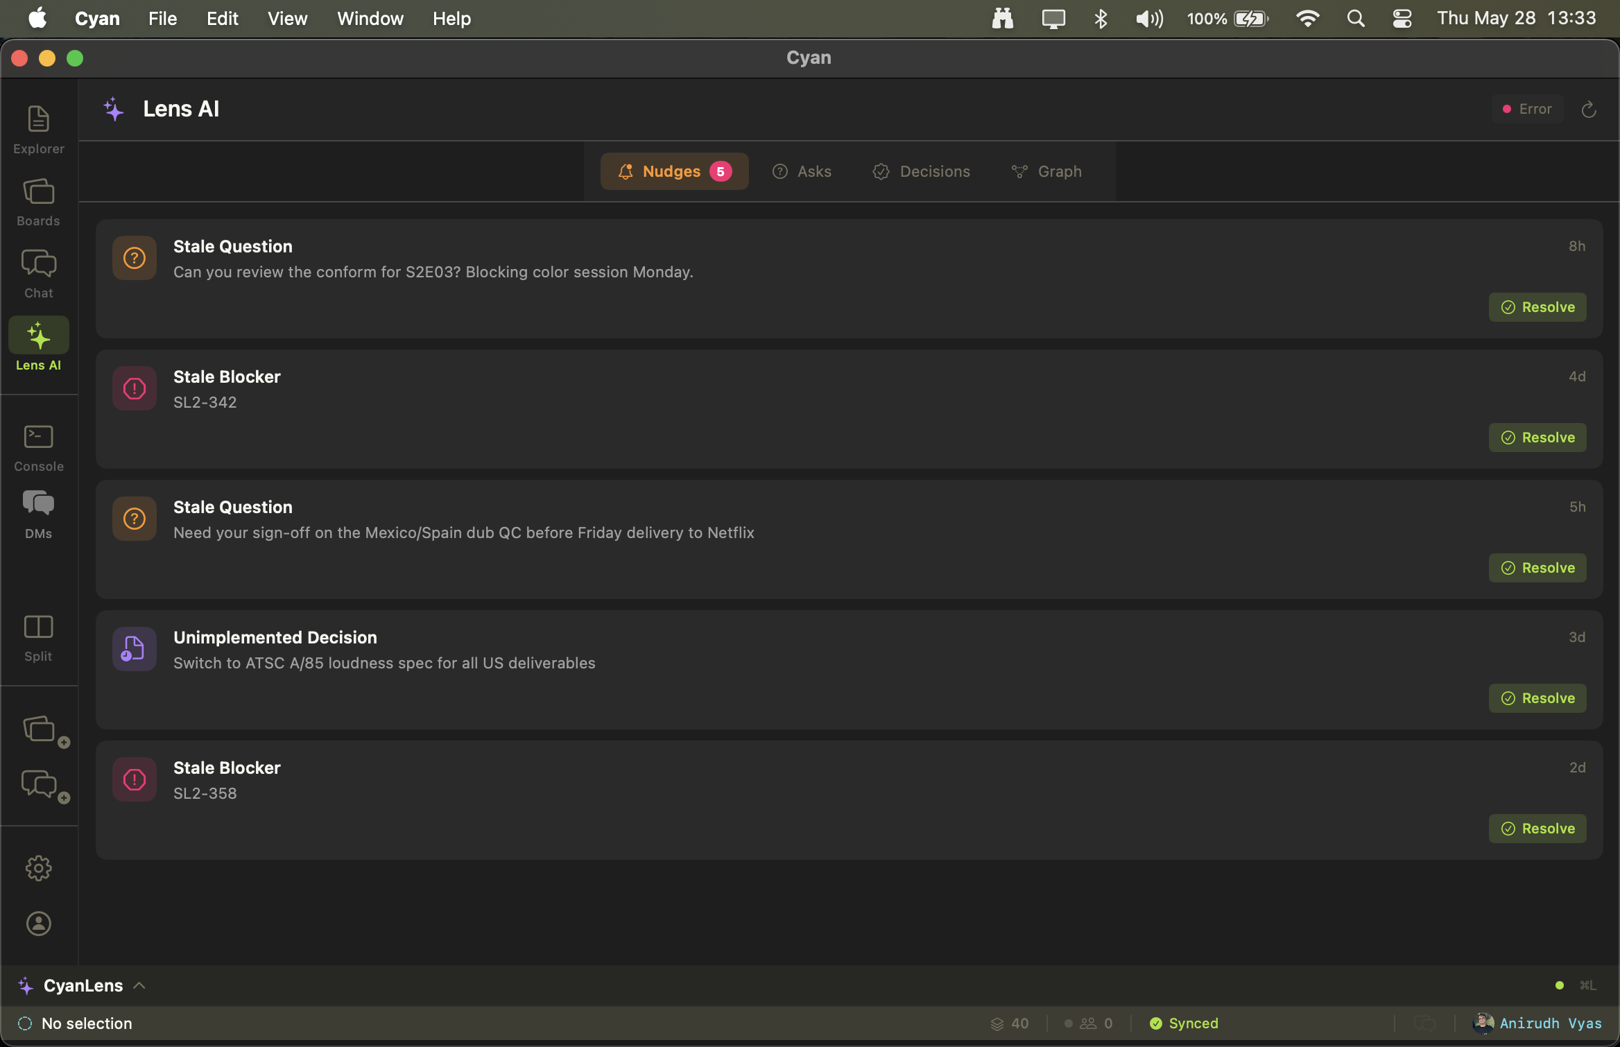Open the user profile icon in sidebar
1620x1047 pixels.
39,924
